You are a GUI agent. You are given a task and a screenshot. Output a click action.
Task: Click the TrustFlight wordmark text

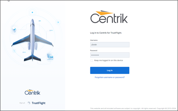pyautogui.click(x=38, y=103)
